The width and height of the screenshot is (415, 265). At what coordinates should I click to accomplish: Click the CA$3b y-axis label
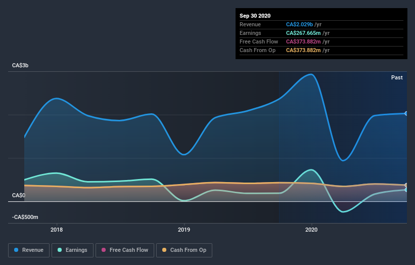pos(20,65)
